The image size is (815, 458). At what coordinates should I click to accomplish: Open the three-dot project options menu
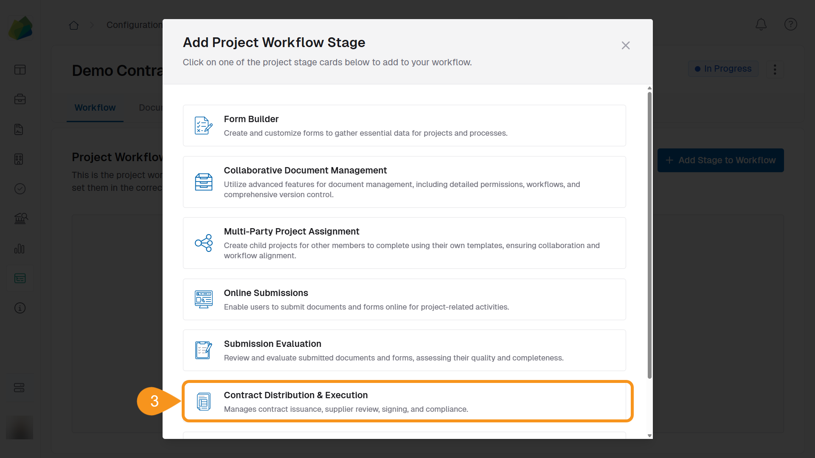tap(775, 69)
